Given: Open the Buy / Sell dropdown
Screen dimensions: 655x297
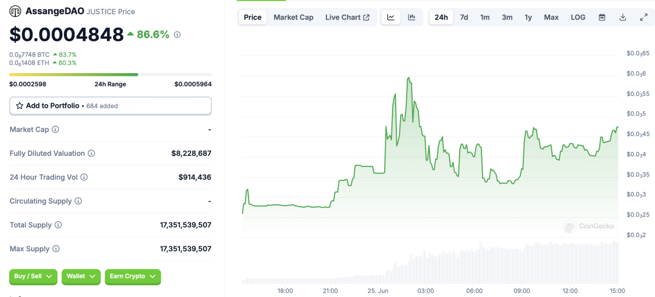Looking at the screenshot, I should click(33, 276).
